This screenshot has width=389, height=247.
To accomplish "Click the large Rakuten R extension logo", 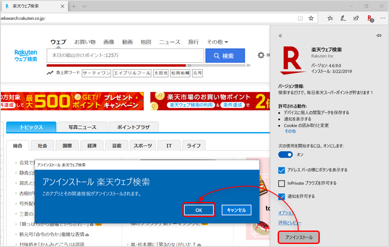I will coord(293,60).
